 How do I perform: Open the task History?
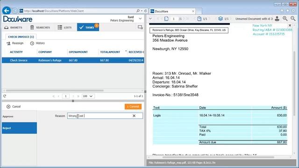click(37, 43)
